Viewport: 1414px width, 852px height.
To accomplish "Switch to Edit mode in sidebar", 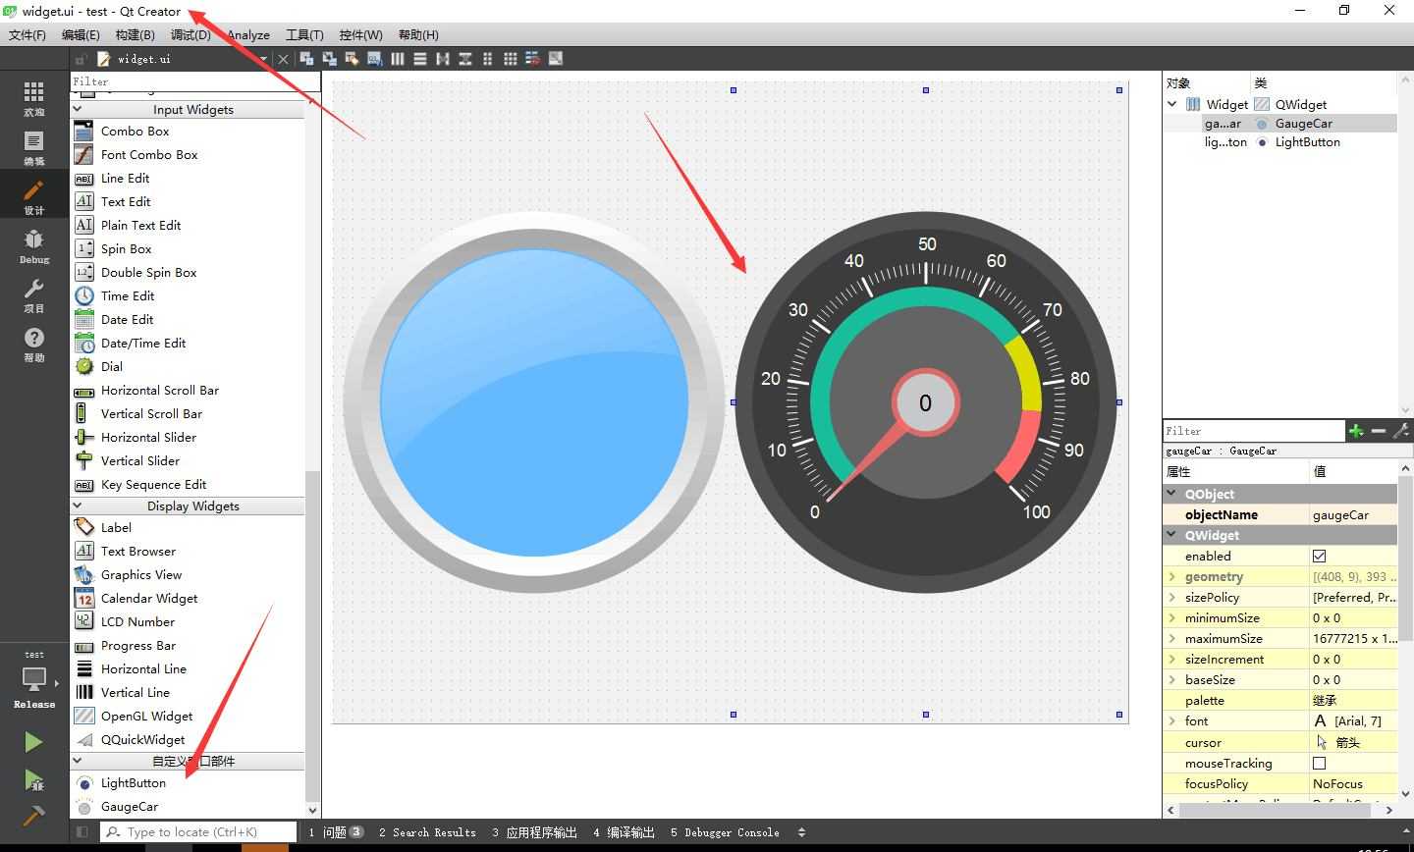I will [x=34, y=147].
